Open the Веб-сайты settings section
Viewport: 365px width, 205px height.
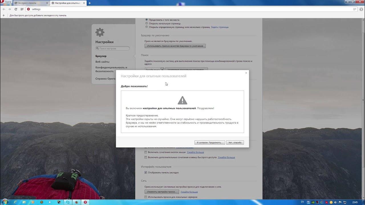coord(102,62)
